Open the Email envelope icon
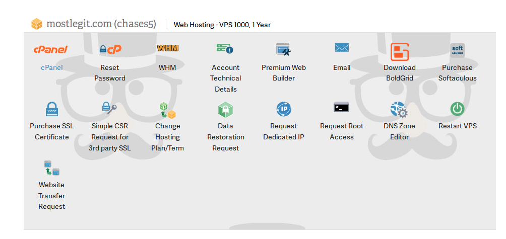Screen dimensions: 506x239 342,48
